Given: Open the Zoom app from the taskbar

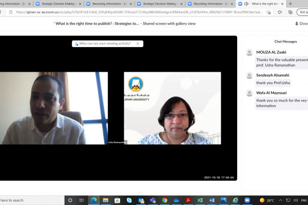Looking at the screenshot, I should pyautogui.click(x=247, y=200).
